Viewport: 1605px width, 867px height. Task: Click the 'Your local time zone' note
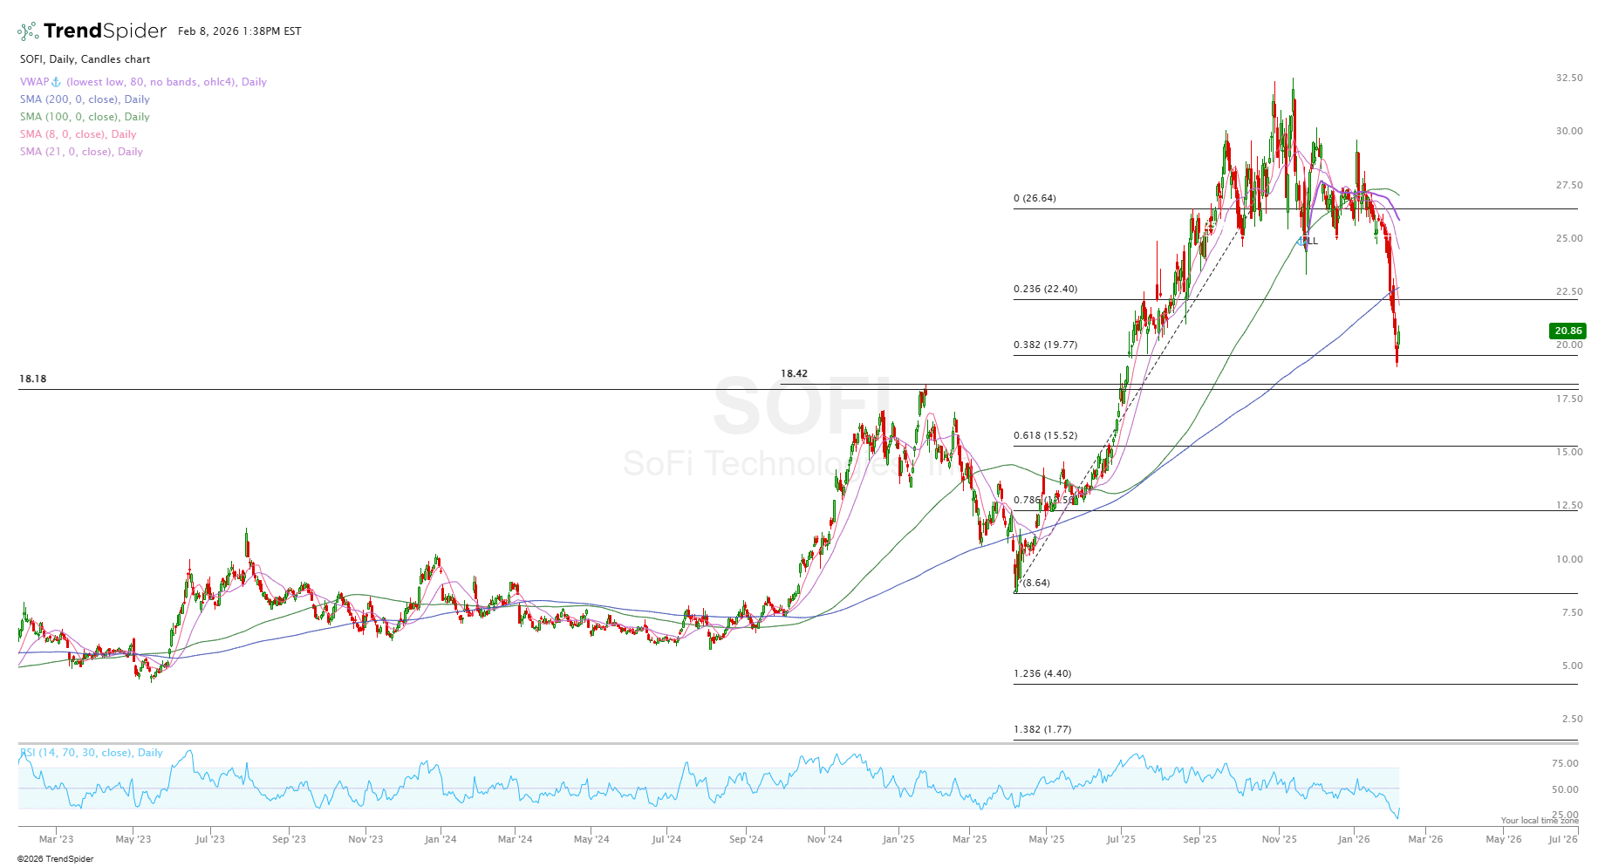(1540, 821)
